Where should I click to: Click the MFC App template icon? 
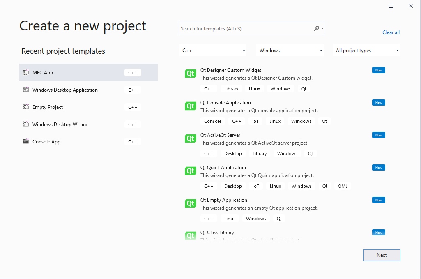tap(26, 72)
